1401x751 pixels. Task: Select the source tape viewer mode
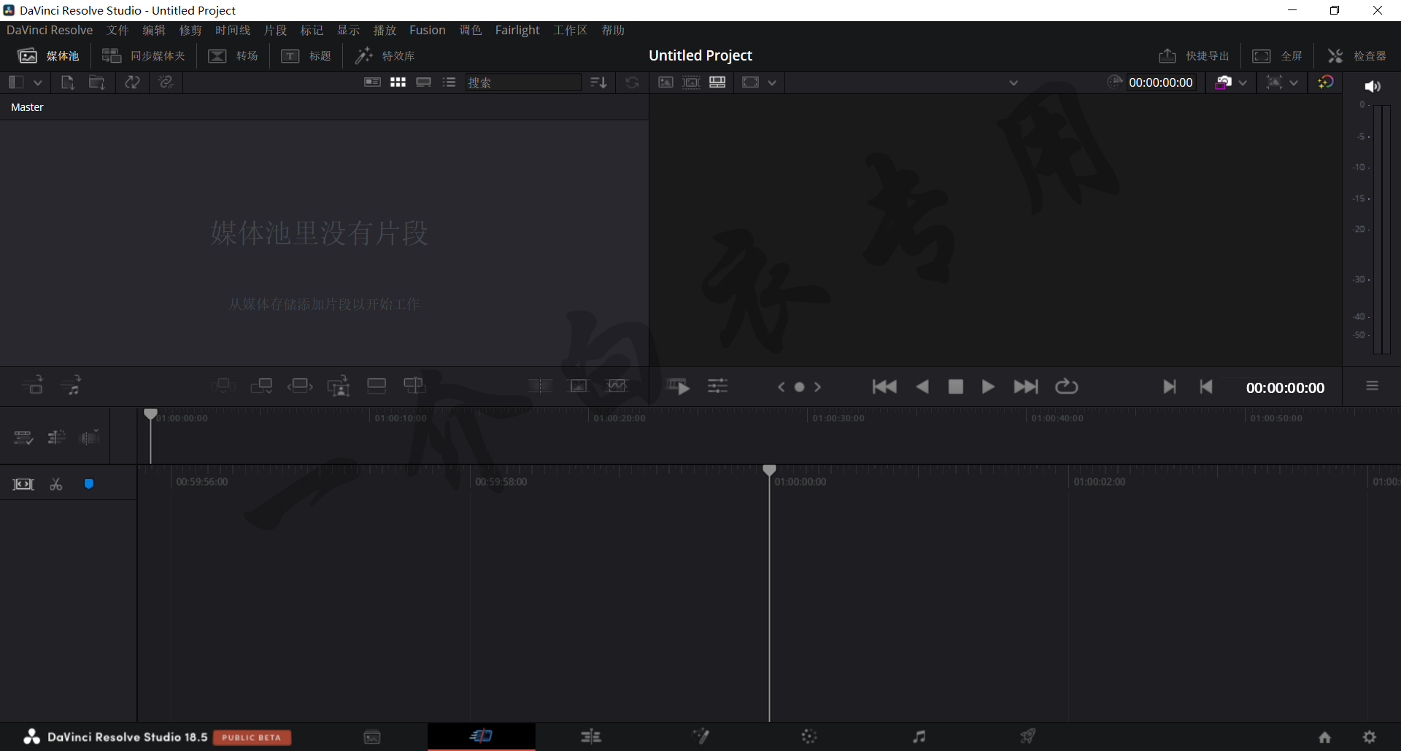coord(691,82)
